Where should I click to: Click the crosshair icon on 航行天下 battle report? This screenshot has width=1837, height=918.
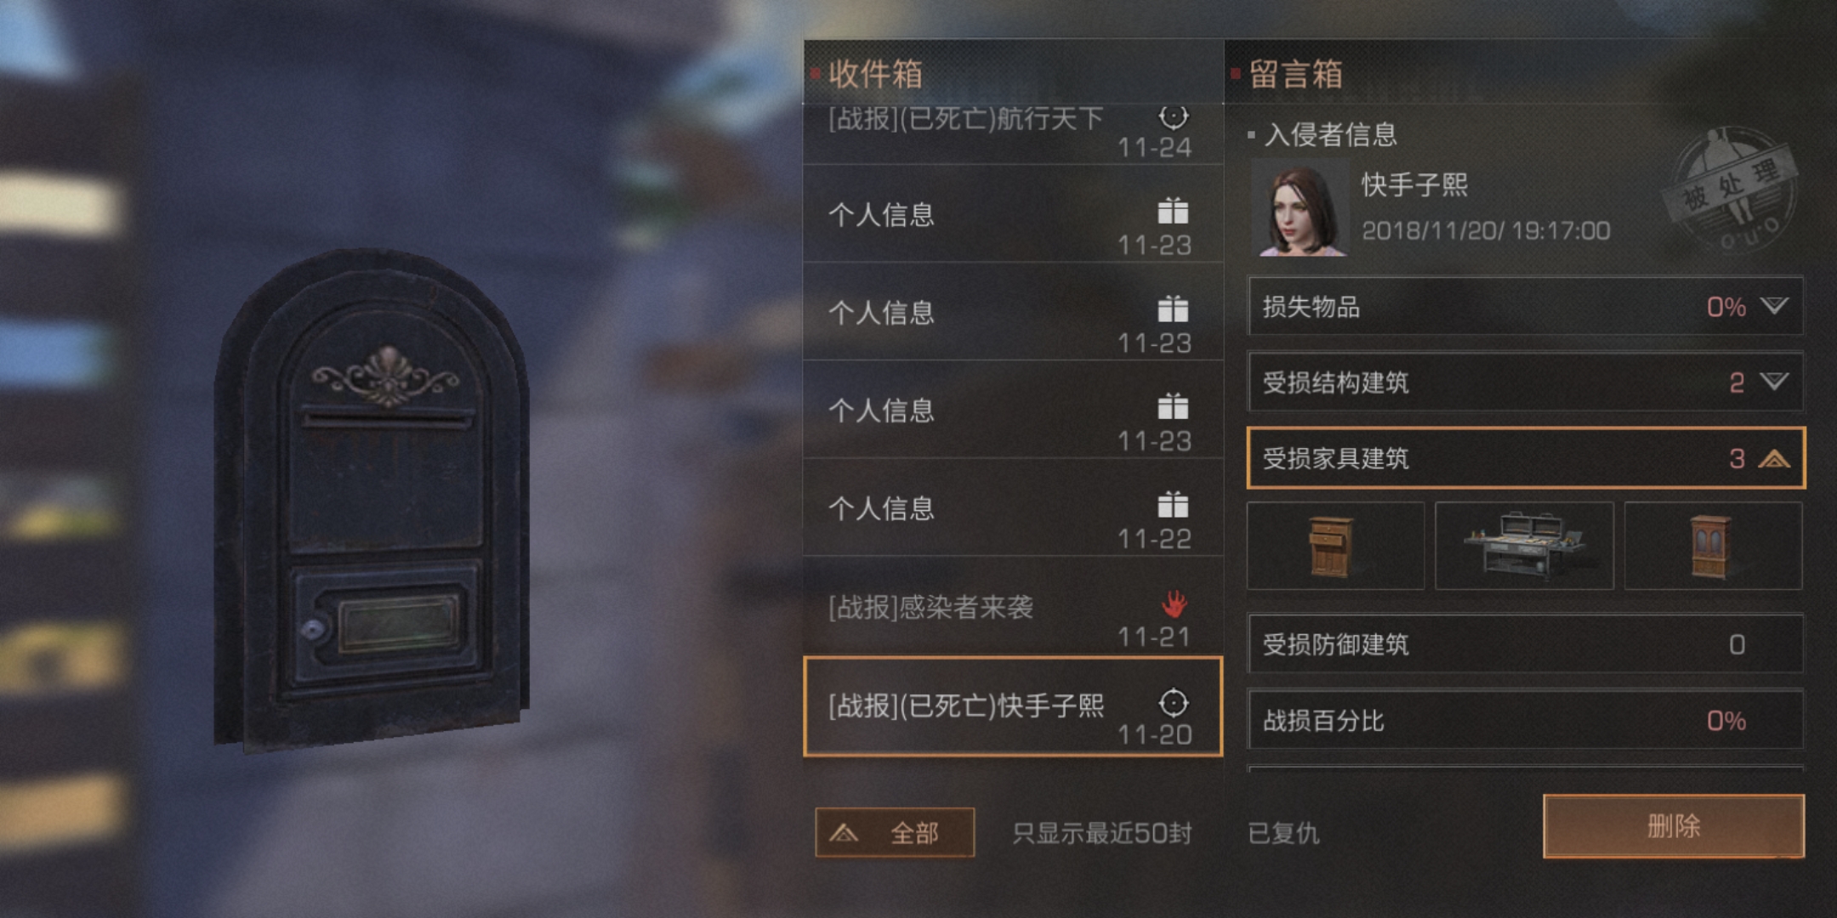pyautogui.click(x=1174, y=116)
